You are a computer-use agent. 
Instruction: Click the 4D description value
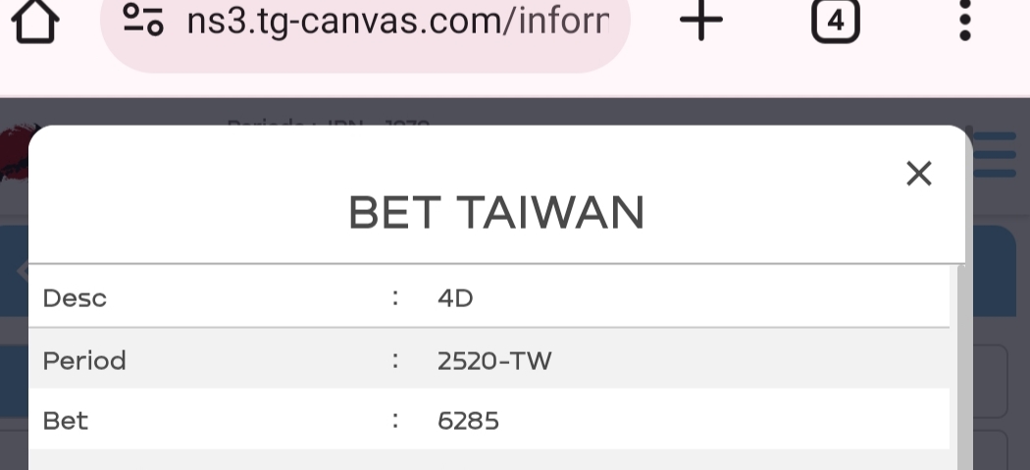[x=455, y=297]
